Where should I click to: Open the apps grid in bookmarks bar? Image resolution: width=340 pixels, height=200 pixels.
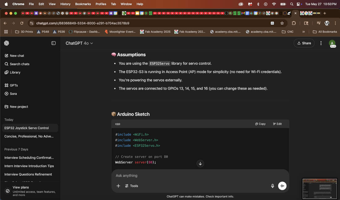pyautogui.click(x=6, y=32)
